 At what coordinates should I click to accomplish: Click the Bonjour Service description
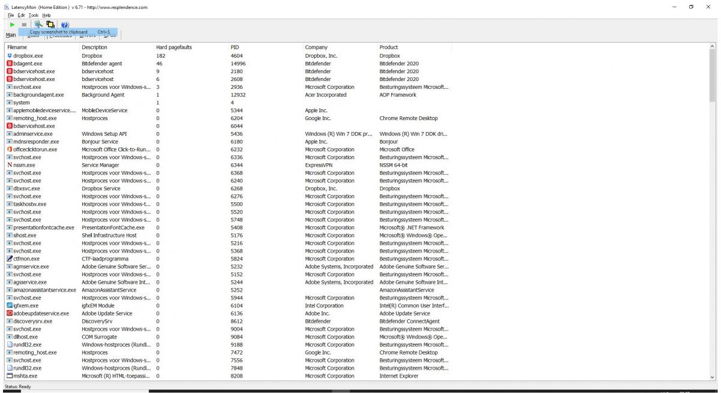(100, 142)
